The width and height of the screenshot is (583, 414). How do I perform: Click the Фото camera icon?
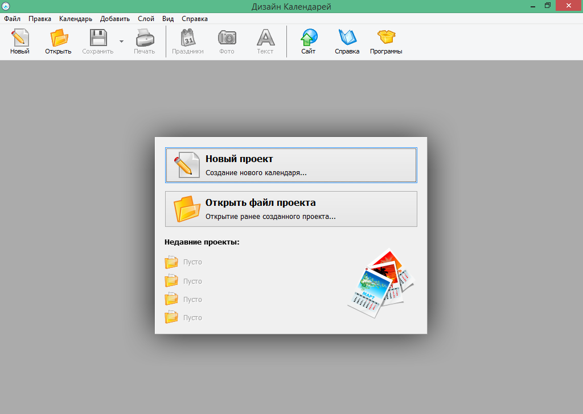coord(227,38)
